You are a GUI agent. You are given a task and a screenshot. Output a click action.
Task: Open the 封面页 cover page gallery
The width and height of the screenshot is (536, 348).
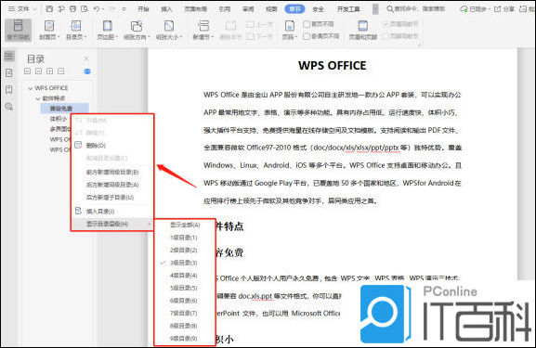coord(49,30)
